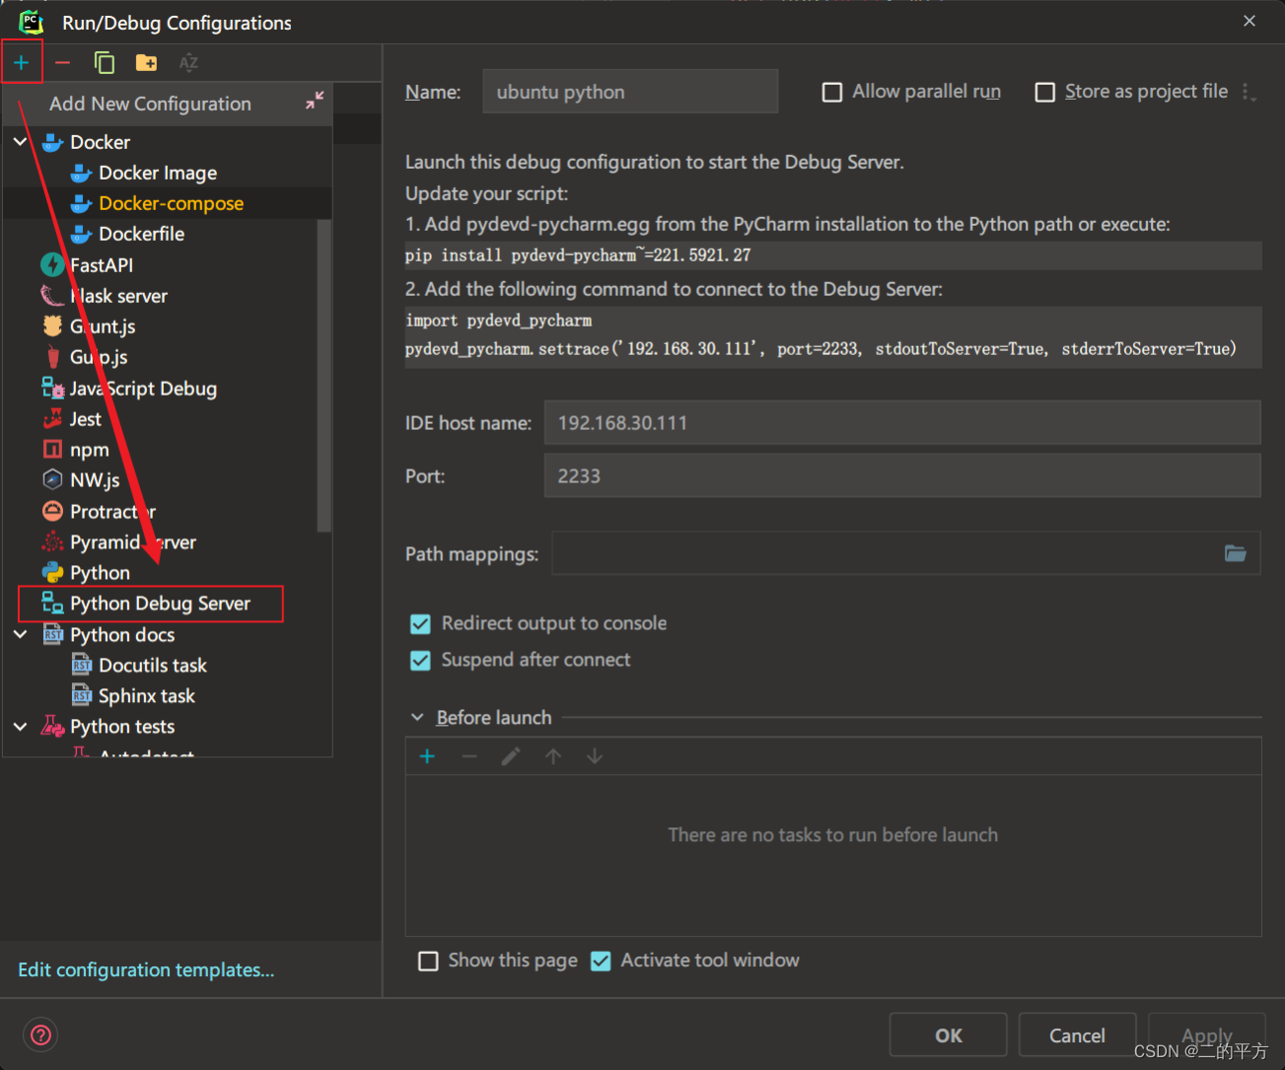Click the Name input field
Image resolution: width=1285 pixels, height=1070 pixels.
pos(630,92)
